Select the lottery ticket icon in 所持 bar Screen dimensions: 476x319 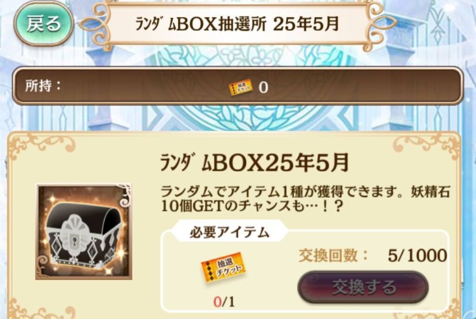pos(240,87)
